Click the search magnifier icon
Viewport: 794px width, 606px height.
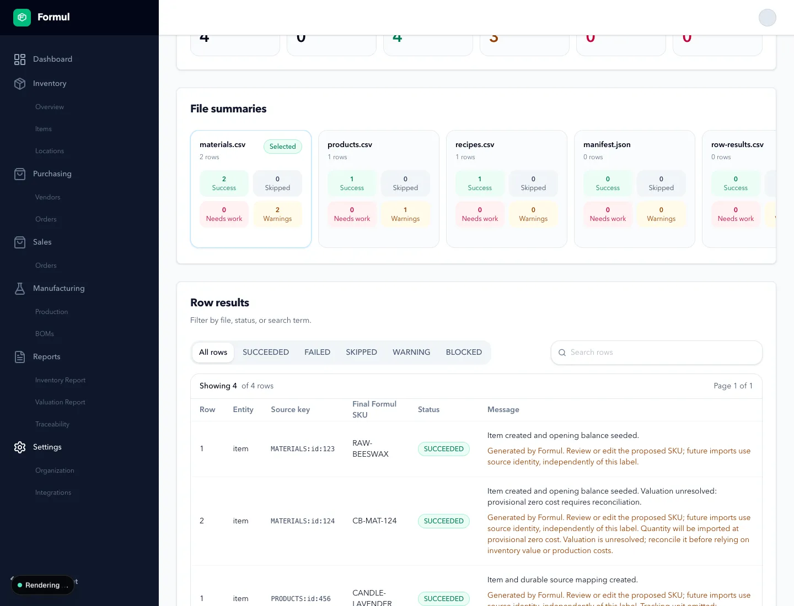pos(562,353)
